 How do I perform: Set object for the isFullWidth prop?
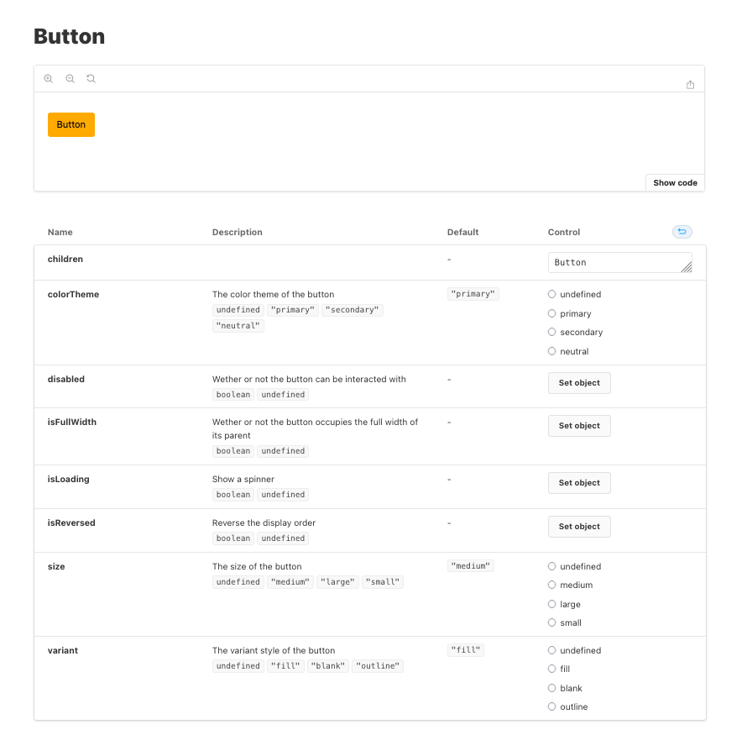(579, 426)
